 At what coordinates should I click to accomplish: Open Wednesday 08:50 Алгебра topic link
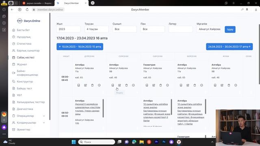click(157, 112)
